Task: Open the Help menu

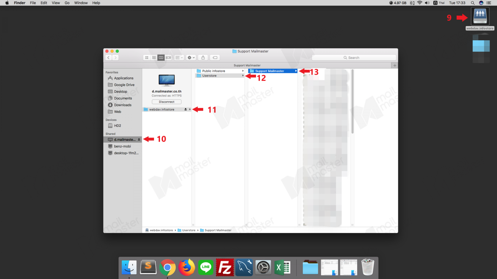Action: (96, 3)
